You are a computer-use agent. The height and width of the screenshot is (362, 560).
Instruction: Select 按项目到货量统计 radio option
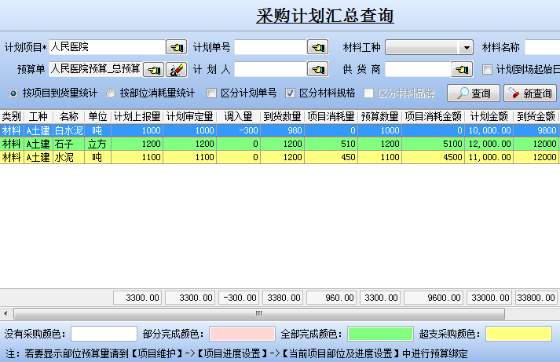pyautogui.click(x=13, y=93)
